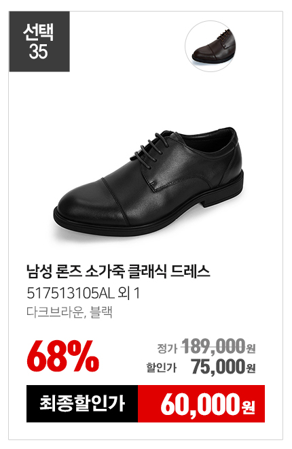This screenshot has height=449, width=292.
Task: Open the black dress shoe product image
Action: click(149, 182)
